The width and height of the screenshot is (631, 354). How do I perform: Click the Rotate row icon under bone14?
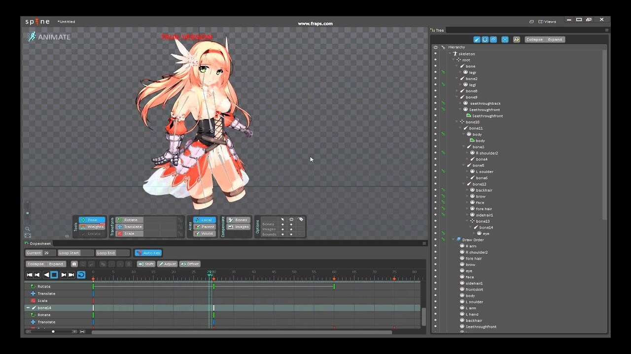[x=33, y=315]
